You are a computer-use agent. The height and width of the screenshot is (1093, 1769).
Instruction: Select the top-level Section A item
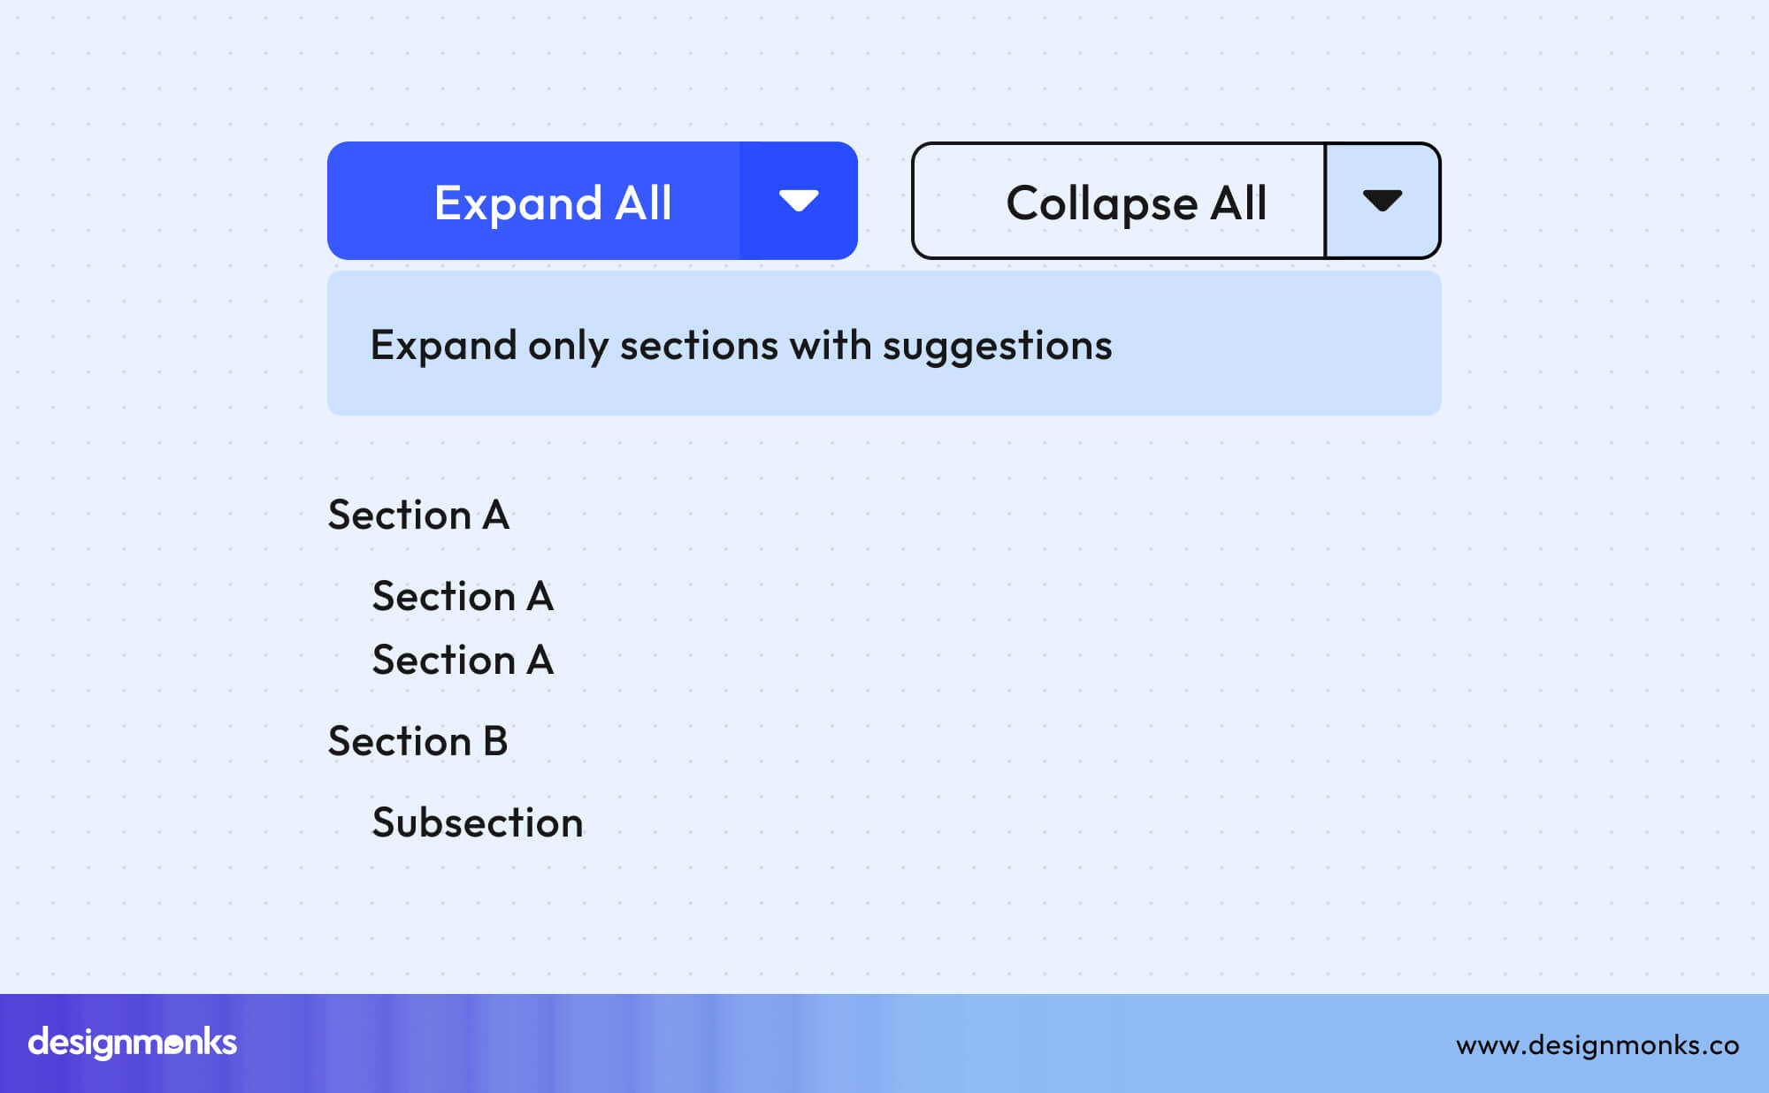pyautogui.click(x=419, y=516)
